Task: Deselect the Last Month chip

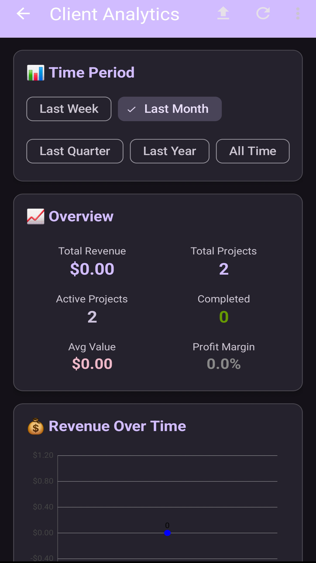Action: [x=170, y=109]
